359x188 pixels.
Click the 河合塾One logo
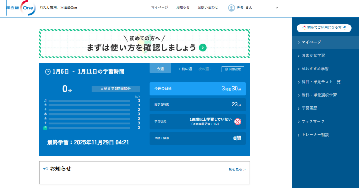[x=22, y=8]
